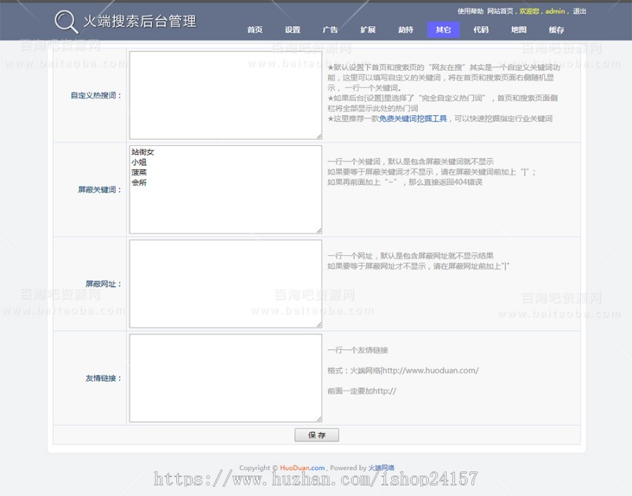Click the resize grip of 自定义热搜词 box
The height and width of the screenshot is (496, 632).
(319, 137)
